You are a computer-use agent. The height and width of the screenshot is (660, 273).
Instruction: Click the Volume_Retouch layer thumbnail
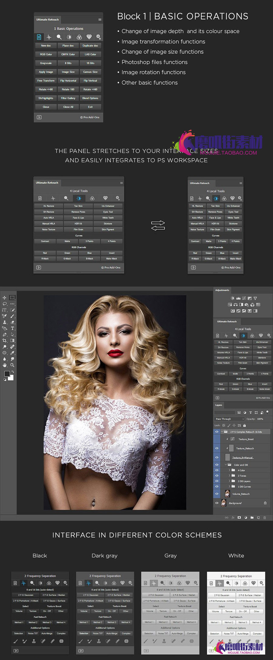[227, 493]
